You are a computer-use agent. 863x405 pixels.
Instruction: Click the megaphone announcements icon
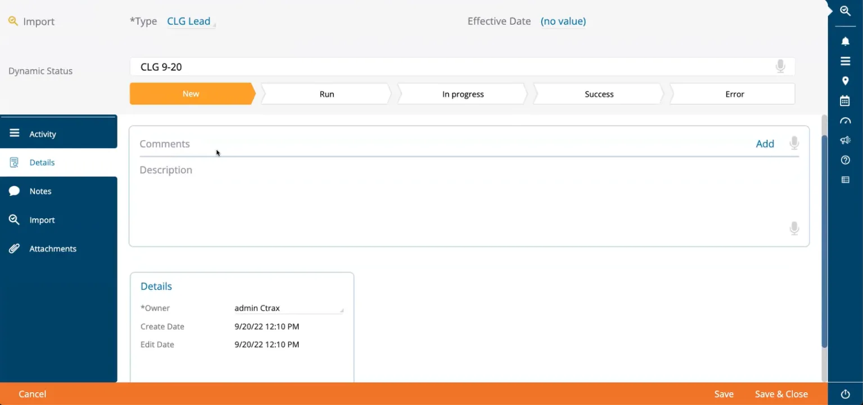coord(845,140)
